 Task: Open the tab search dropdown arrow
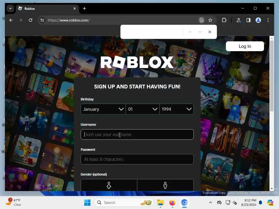[x=10, y=8]
